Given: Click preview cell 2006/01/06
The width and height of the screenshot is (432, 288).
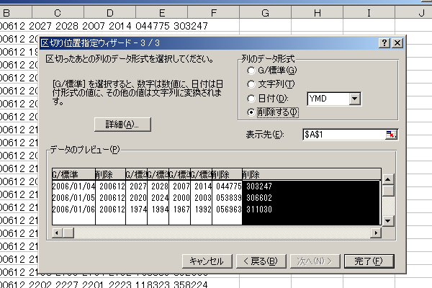Looking at the screenshot, I should (73, 210).
